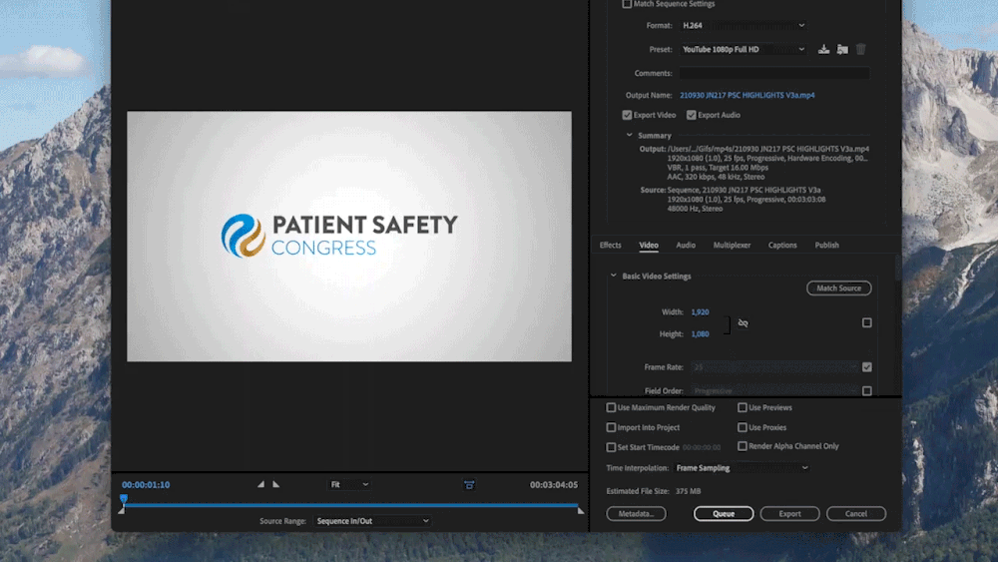Collapse Basic Video Settings section
Image resolution: width=998 pixels, height=562 pixels.
pos(614,276)
